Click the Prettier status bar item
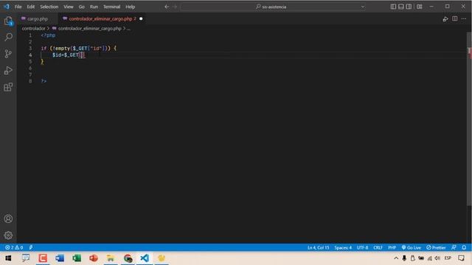Image resolution: width=472 pixels, height=265 pixels. coord(436,247)
